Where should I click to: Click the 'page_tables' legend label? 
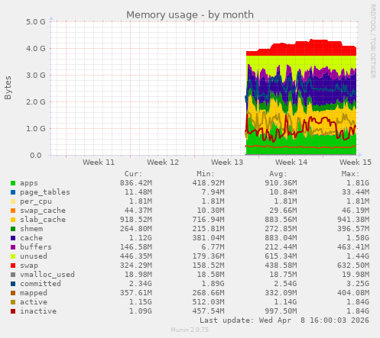[45, 192]
